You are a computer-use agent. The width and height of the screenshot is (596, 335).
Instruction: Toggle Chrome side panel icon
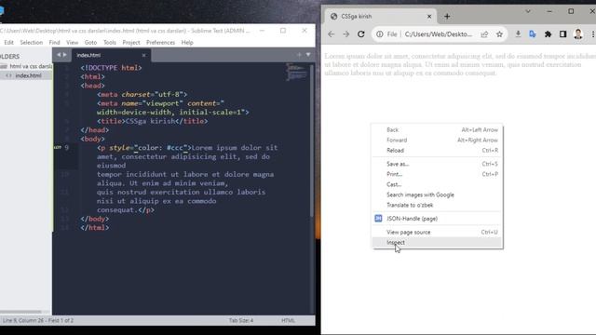pos(562,34)
